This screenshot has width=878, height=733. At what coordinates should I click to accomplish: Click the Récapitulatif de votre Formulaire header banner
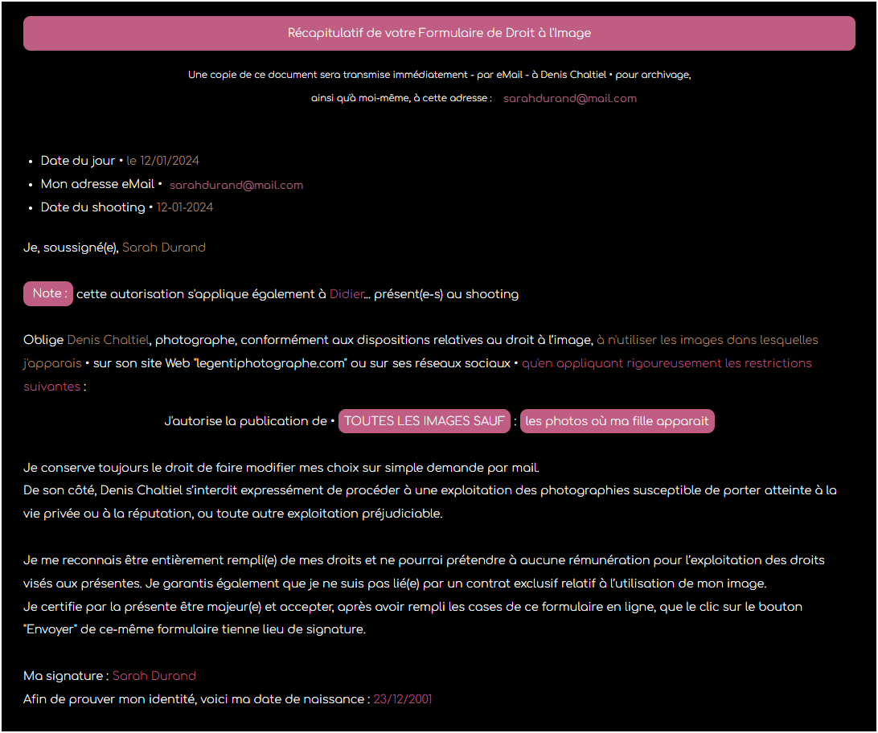click(x=439, y=34)
